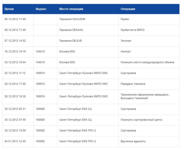Select the 16.12.2012 19:19 timestamp

point(15,51)
